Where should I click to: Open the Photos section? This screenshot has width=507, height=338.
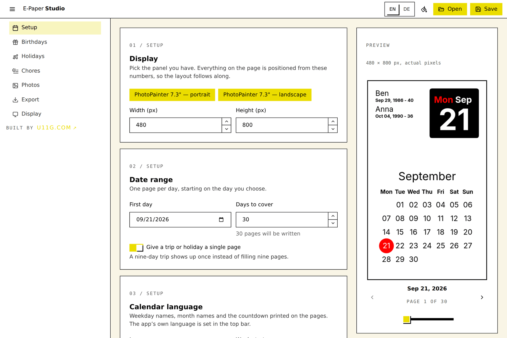click(55, 85)
